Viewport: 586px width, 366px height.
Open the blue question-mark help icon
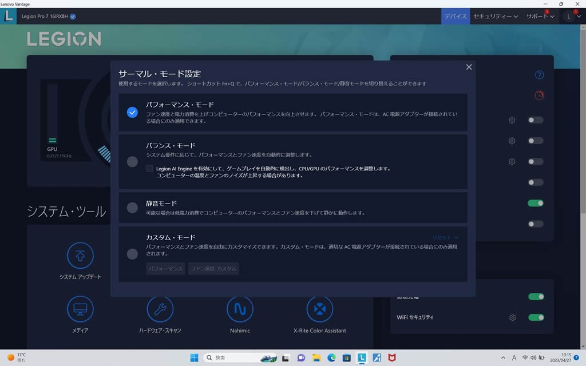(539, 75)
